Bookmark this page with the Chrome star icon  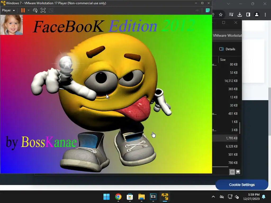click(221, 15)
